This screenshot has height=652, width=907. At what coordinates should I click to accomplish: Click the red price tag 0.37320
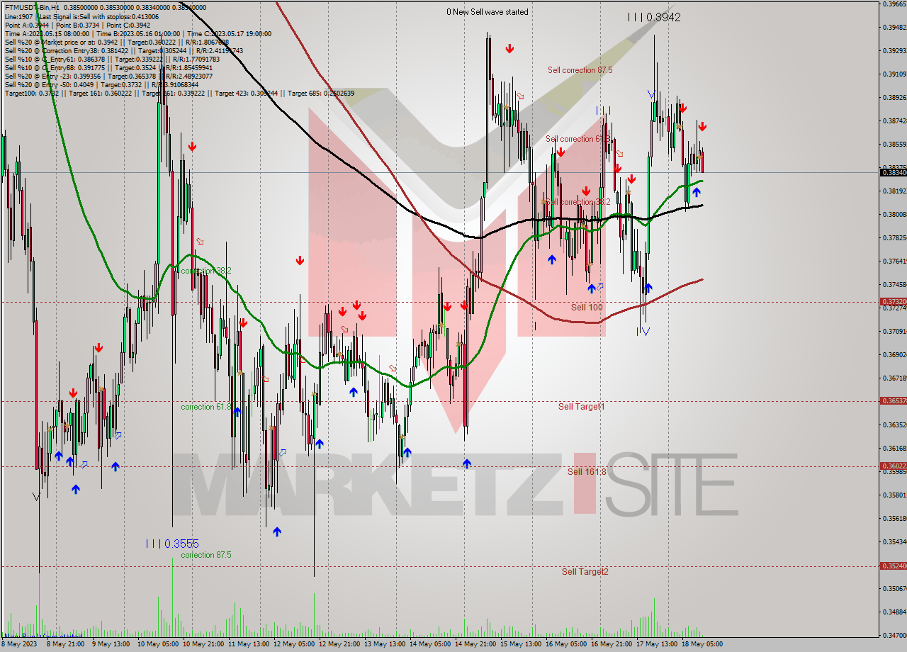click(893, 301)
